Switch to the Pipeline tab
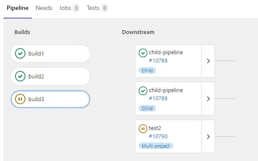 18,8
